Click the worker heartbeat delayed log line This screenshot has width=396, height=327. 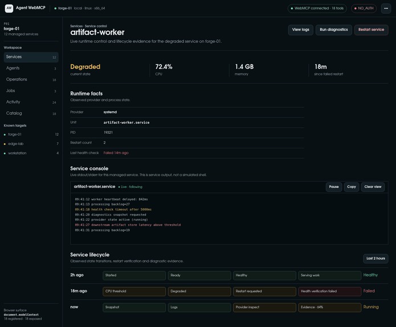point(111,199)
